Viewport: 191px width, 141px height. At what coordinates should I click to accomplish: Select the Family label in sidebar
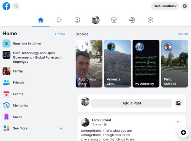coord(18,71)
